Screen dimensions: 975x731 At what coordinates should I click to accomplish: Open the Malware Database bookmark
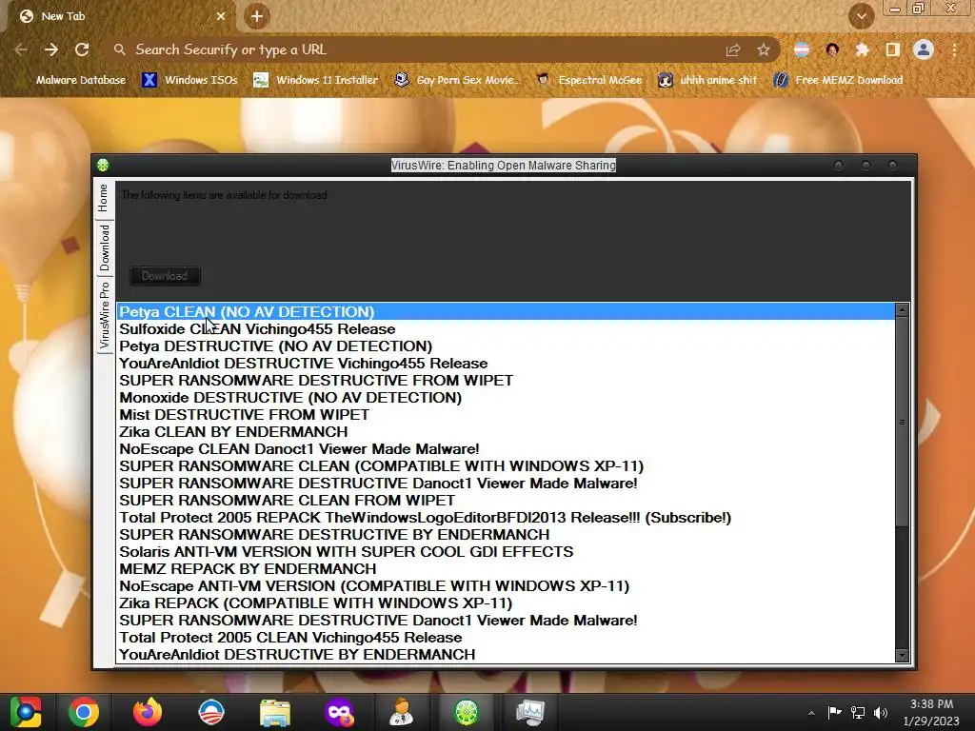click(x=72, y=80)
